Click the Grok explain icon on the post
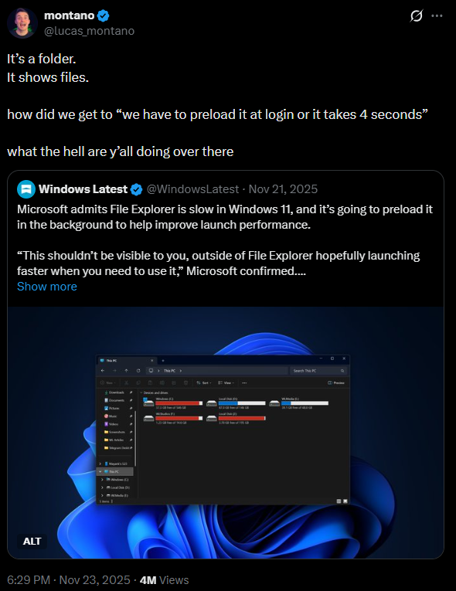This screenshot has height=591, width=456. 416,15
